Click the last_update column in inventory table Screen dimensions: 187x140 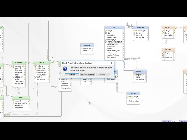tap(140, 37)
